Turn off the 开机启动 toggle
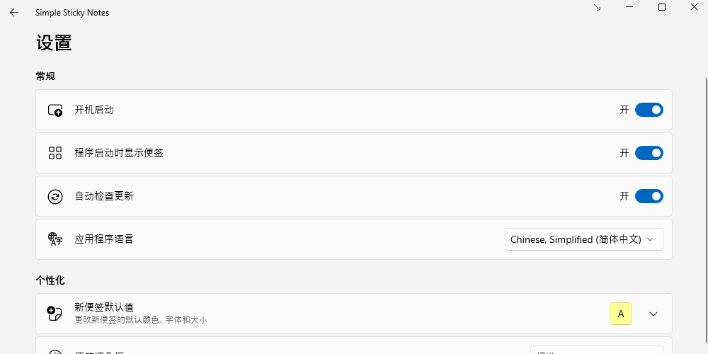 coord(649,110)
